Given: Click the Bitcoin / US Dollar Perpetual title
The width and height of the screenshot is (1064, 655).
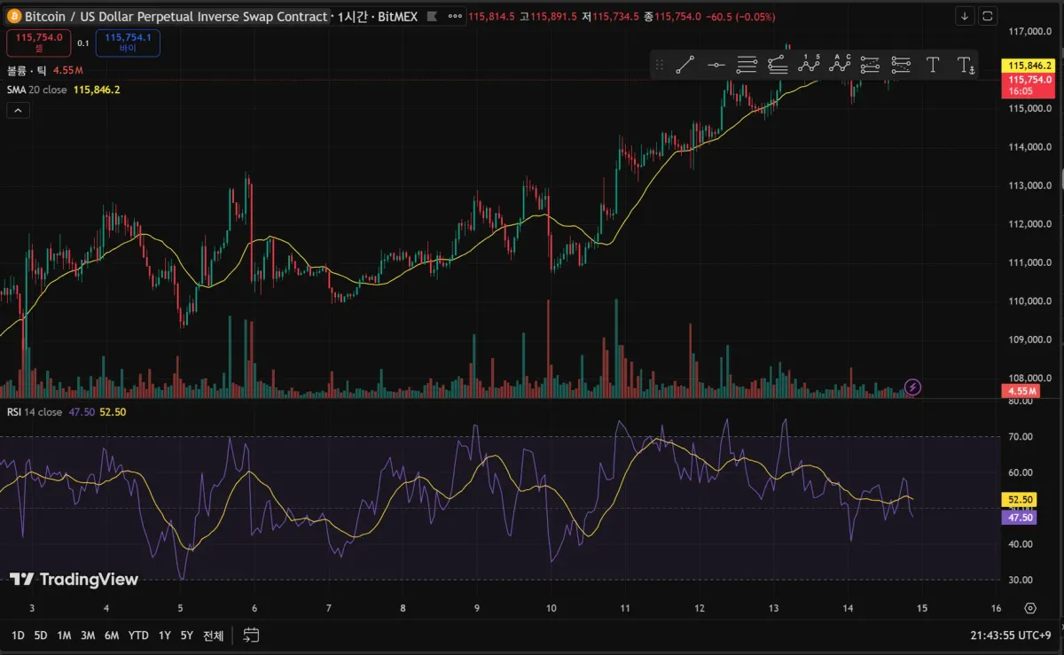Looking at the screenshot, I should (176, 17).
